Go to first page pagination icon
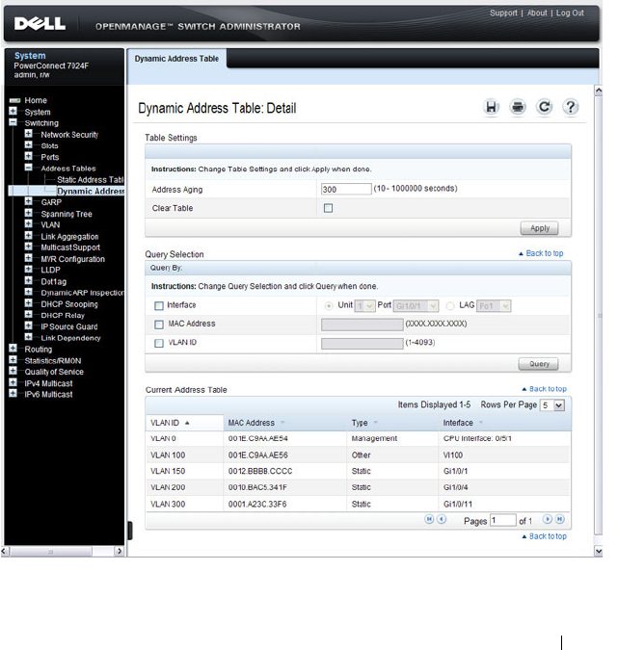 (429, 519)
